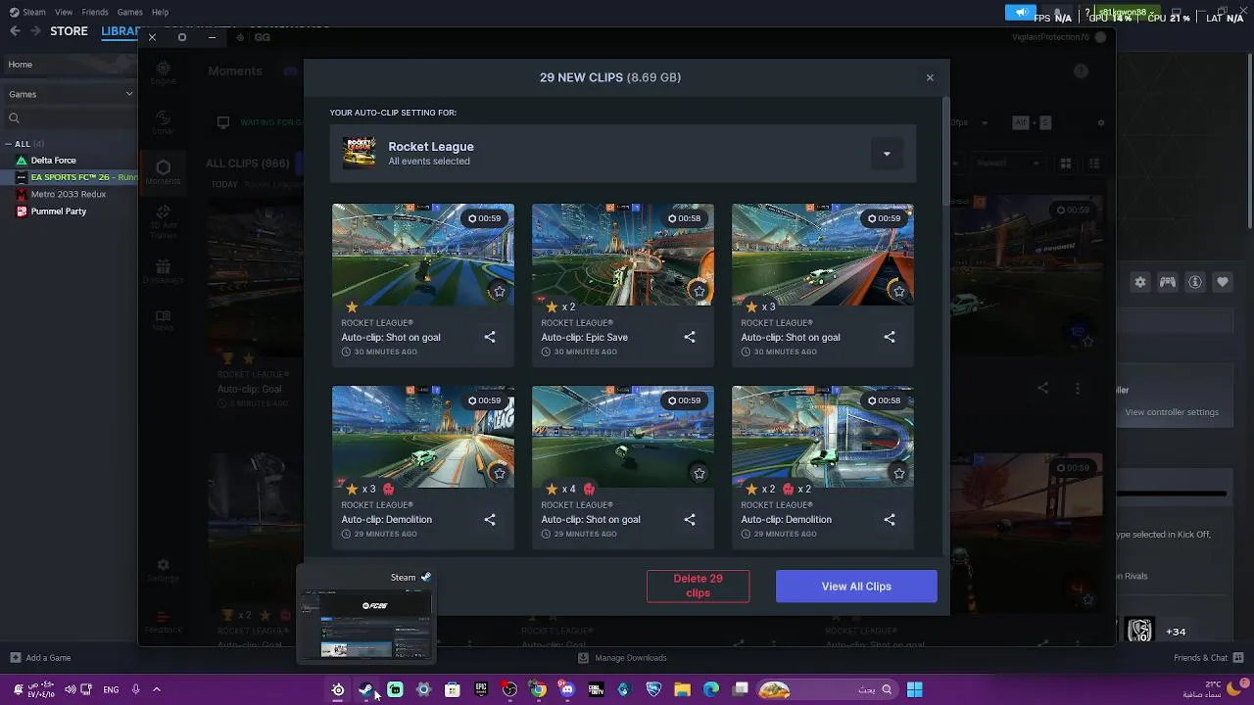The image size is (1254, 705).
Task: Open controller layout icon in Steam
Action: (1168, 282)
